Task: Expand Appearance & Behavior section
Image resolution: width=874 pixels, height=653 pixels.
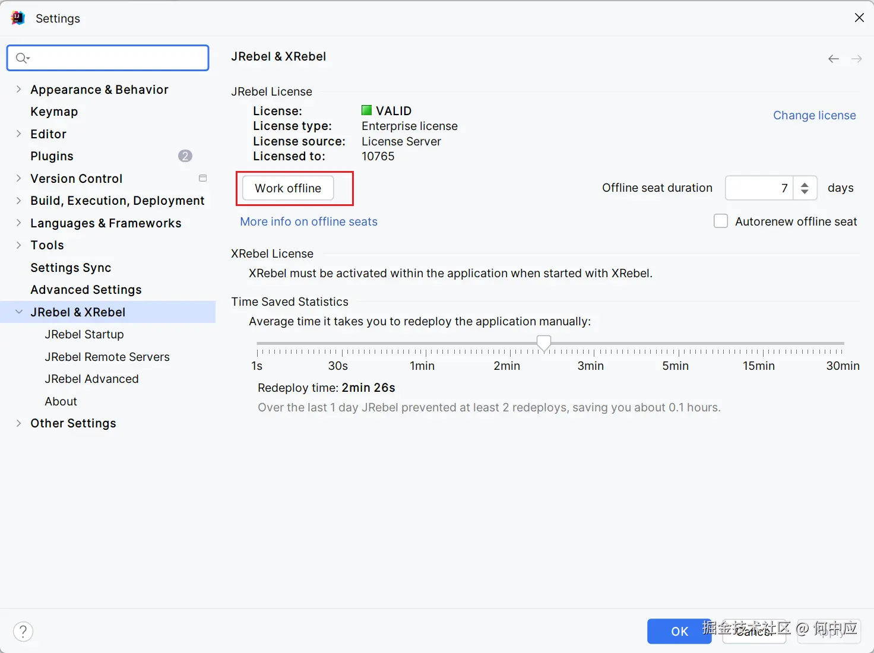Action: (x=18, y=89)
